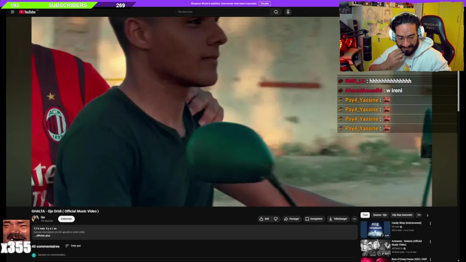The image size is (466, 262).
Task: Click chat message 'hhhhhhhhhhhhhh'
Action: (390, 81)
